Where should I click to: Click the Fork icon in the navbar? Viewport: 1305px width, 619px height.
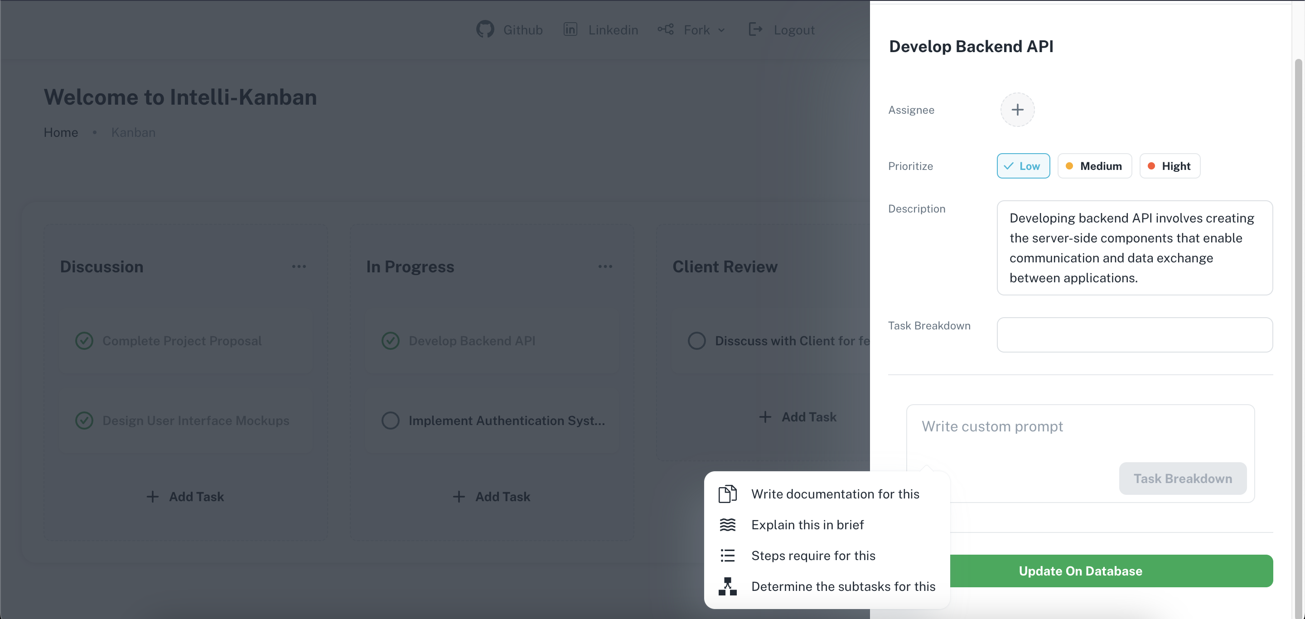665,29
